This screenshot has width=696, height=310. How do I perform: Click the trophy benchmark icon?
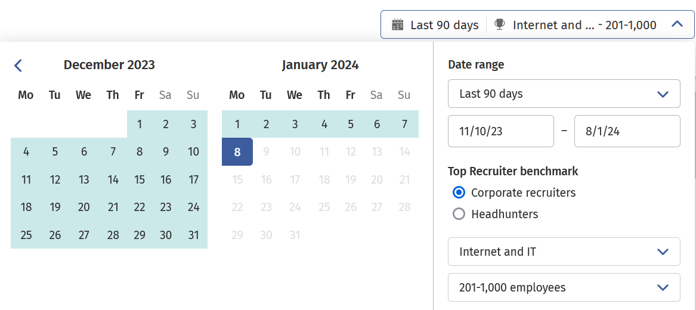500,25
